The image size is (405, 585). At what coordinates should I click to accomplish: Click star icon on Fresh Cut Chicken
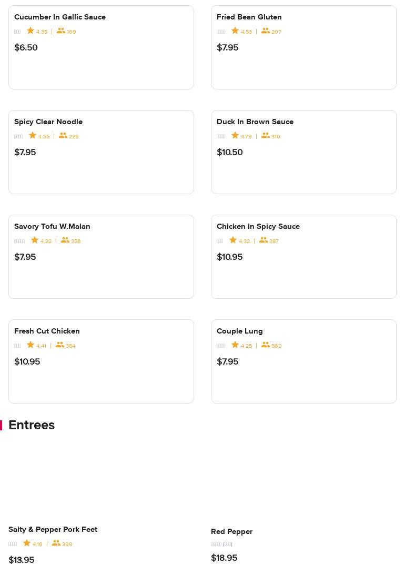tap(31, 345)
